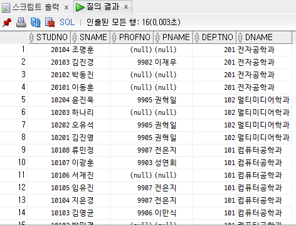The width and height of the screenshot is (296, 226).
Task: Select the name cell 하나리
Action: (x=90, y=112)
